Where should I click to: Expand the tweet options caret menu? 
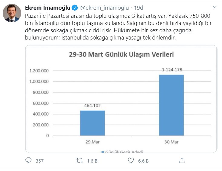[x=214, y=7]
